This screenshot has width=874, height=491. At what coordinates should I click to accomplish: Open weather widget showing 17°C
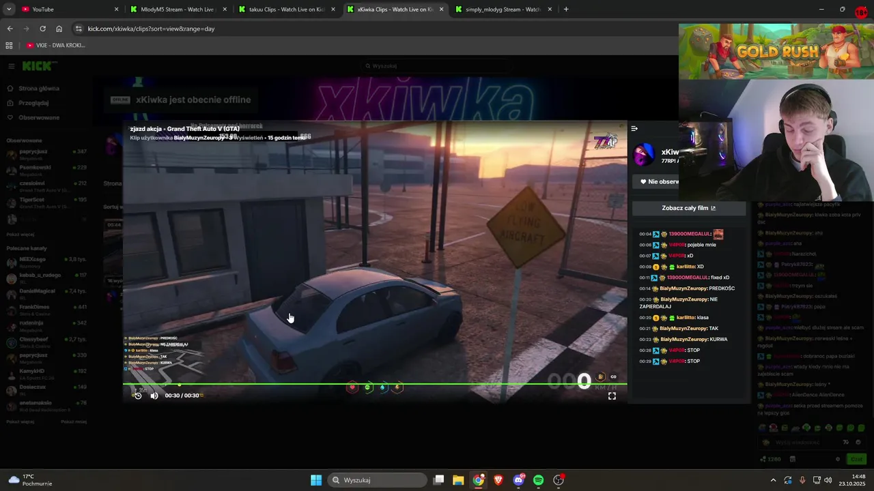[31, 480]
